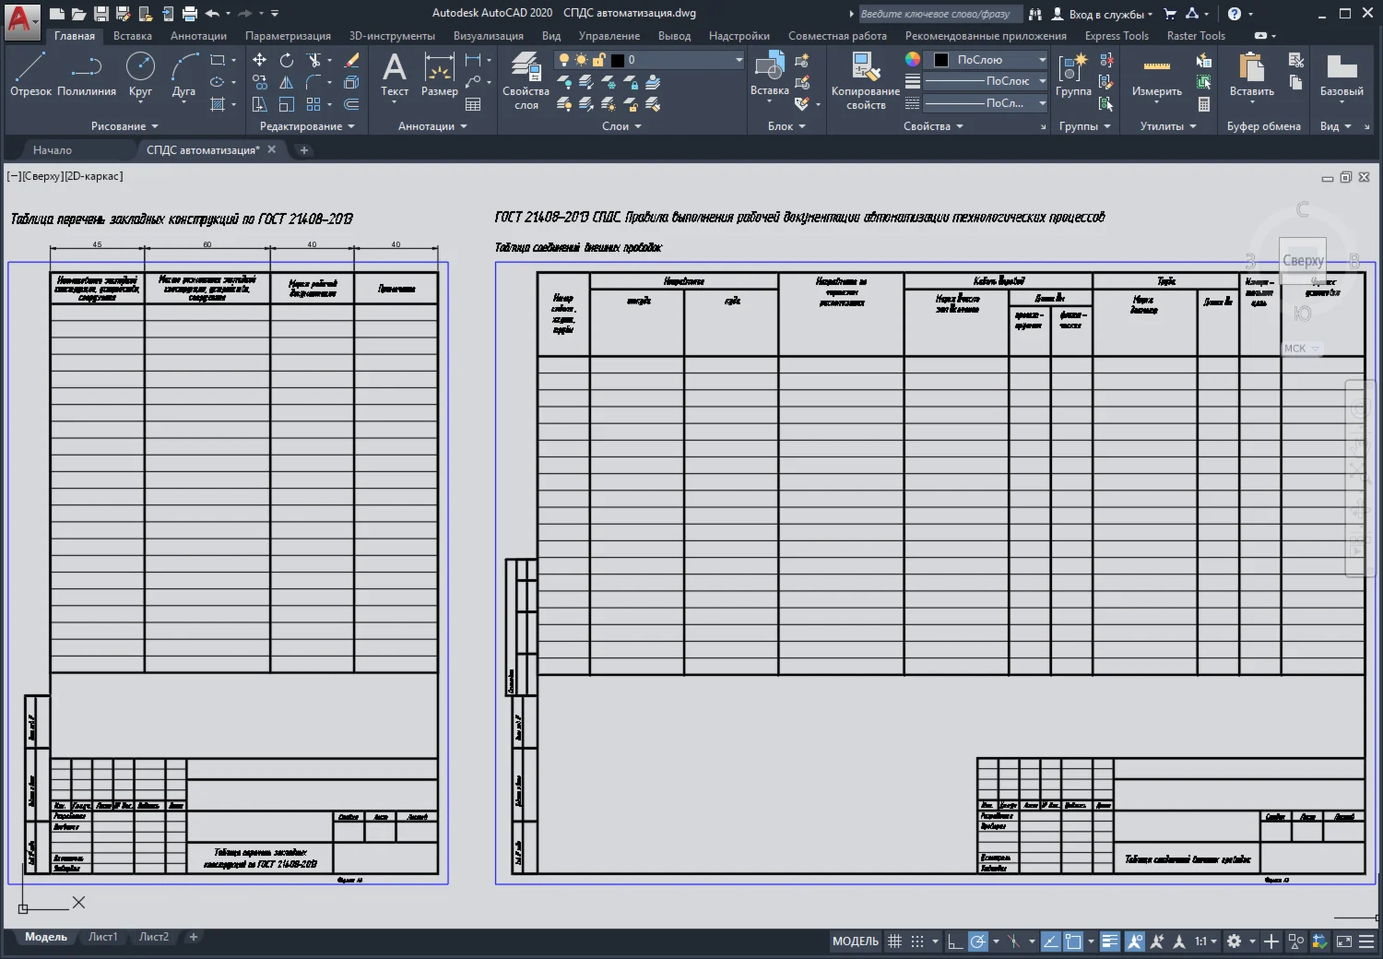Select the Дуга arc tool
The image size is (1383, 959).
point(183,74)
